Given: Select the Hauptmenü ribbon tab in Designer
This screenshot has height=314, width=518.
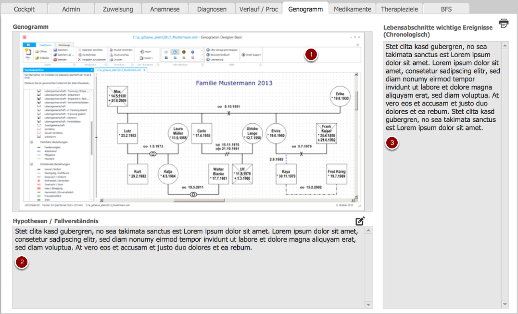Looking at the screenshot, I should coord(45,45).
